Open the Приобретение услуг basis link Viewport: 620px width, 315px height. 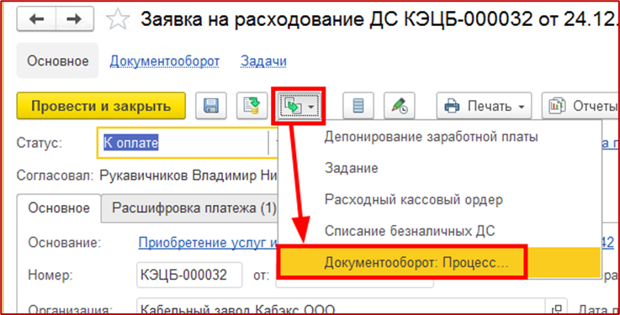208,243
